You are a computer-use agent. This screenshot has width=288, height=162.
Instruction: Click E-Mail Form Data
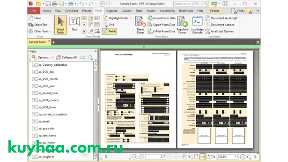[161, 31]
